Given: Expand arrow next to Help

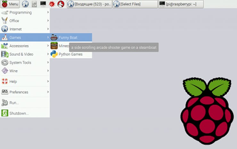Looking at the screenshot, I should click(x=48, y=81).
